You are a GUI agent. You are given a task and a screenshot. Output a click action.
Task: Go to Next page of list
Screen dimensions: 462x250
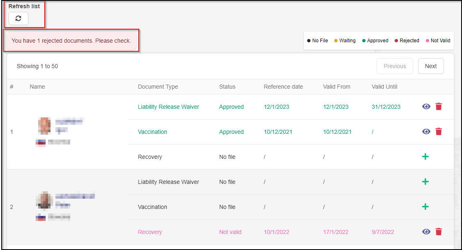(431, 66)
